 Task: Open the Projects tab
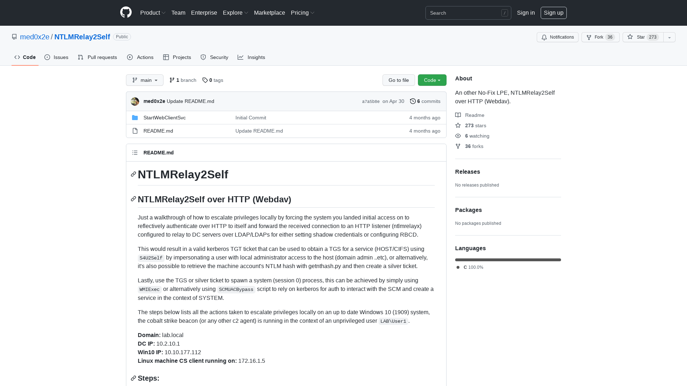[x=177, y=57]
